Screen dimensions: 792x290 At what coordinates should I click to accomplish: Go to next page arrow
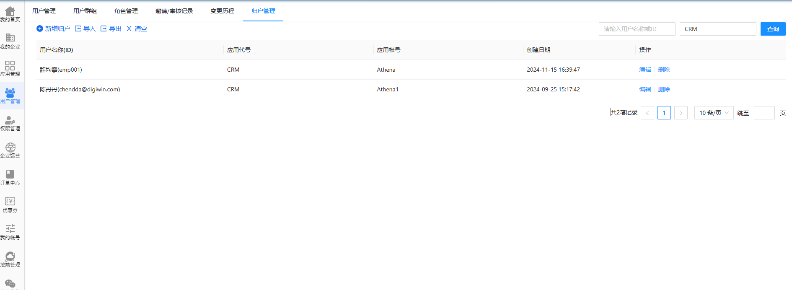(x=681, y=113)
